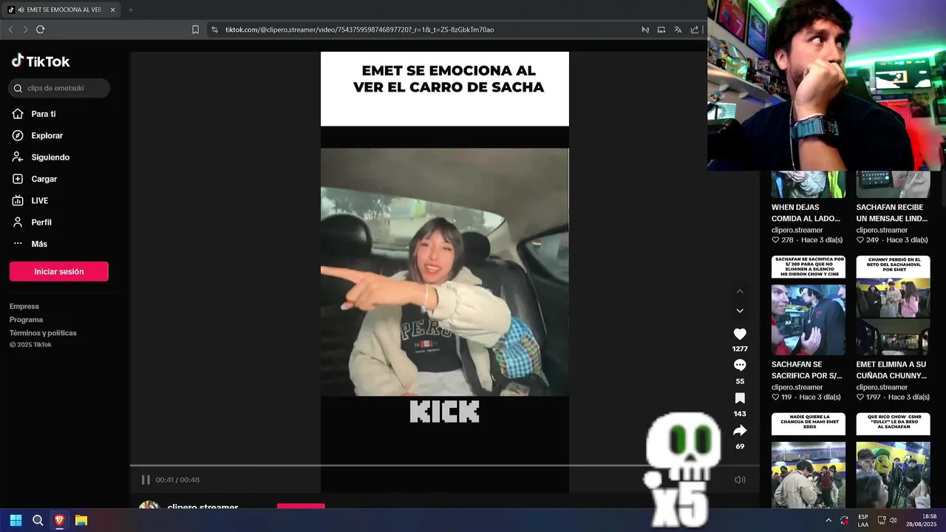Open ESP LAA language switcher
The height and width of the screenshot is (532, 946).
[x=863, y=520]
